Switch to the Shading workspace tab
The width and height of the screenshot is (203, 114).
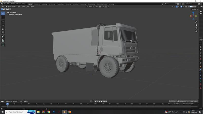(68, 4)
